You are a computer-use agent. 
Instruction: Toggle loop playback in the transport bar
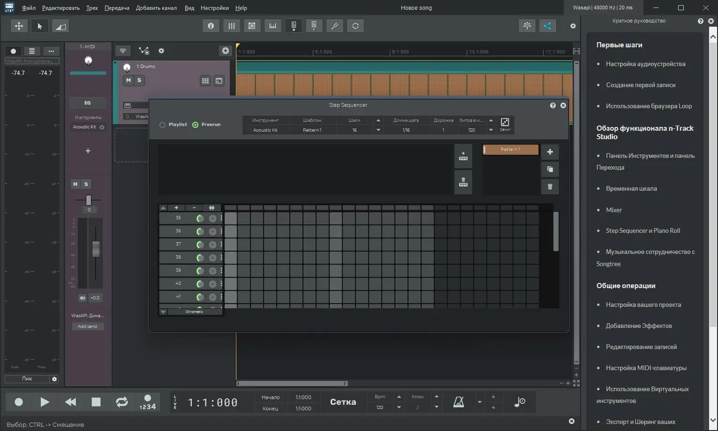[121, 402]
